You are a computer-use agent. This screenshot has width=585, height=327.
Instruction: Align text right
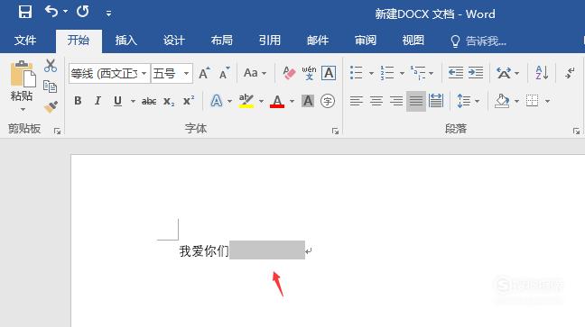click(x=396, y=101)
